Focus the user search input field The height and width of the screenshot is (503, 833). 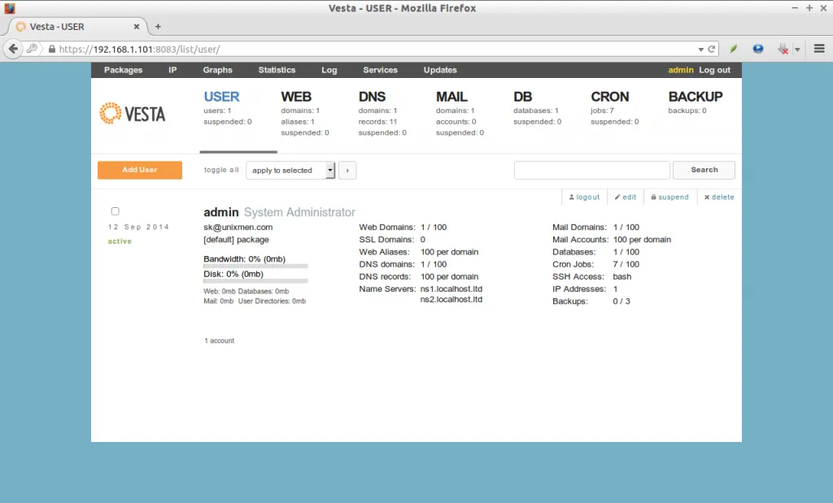[592, 171]
